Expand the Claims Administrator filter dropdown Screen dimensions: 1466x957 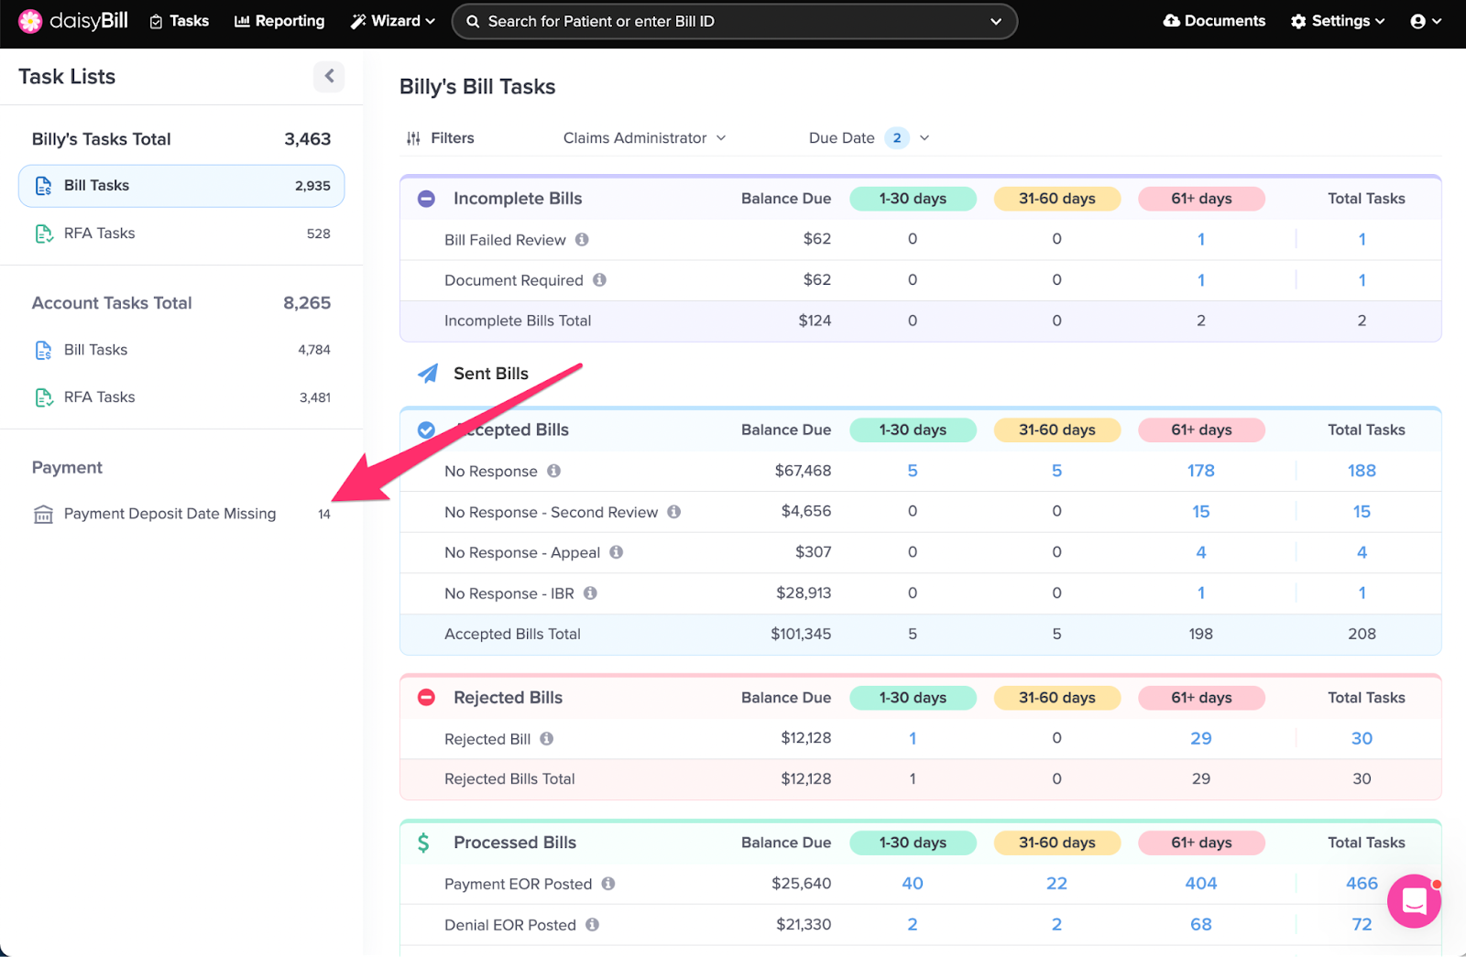644,138
